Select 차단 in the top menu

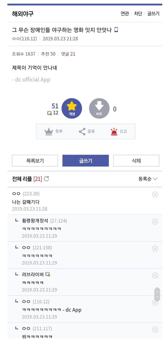point(138,14)
